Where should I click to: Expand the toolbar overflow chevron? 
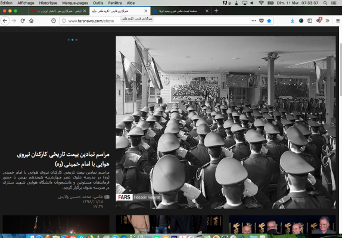[327, 21]
